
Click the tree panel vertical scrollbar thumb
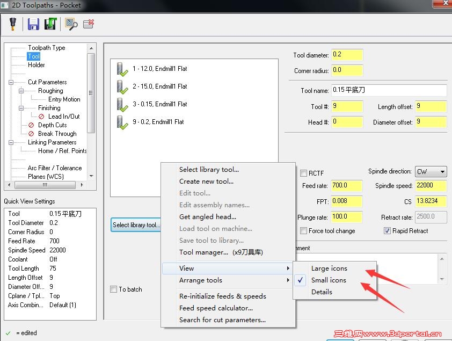[91, 93]
